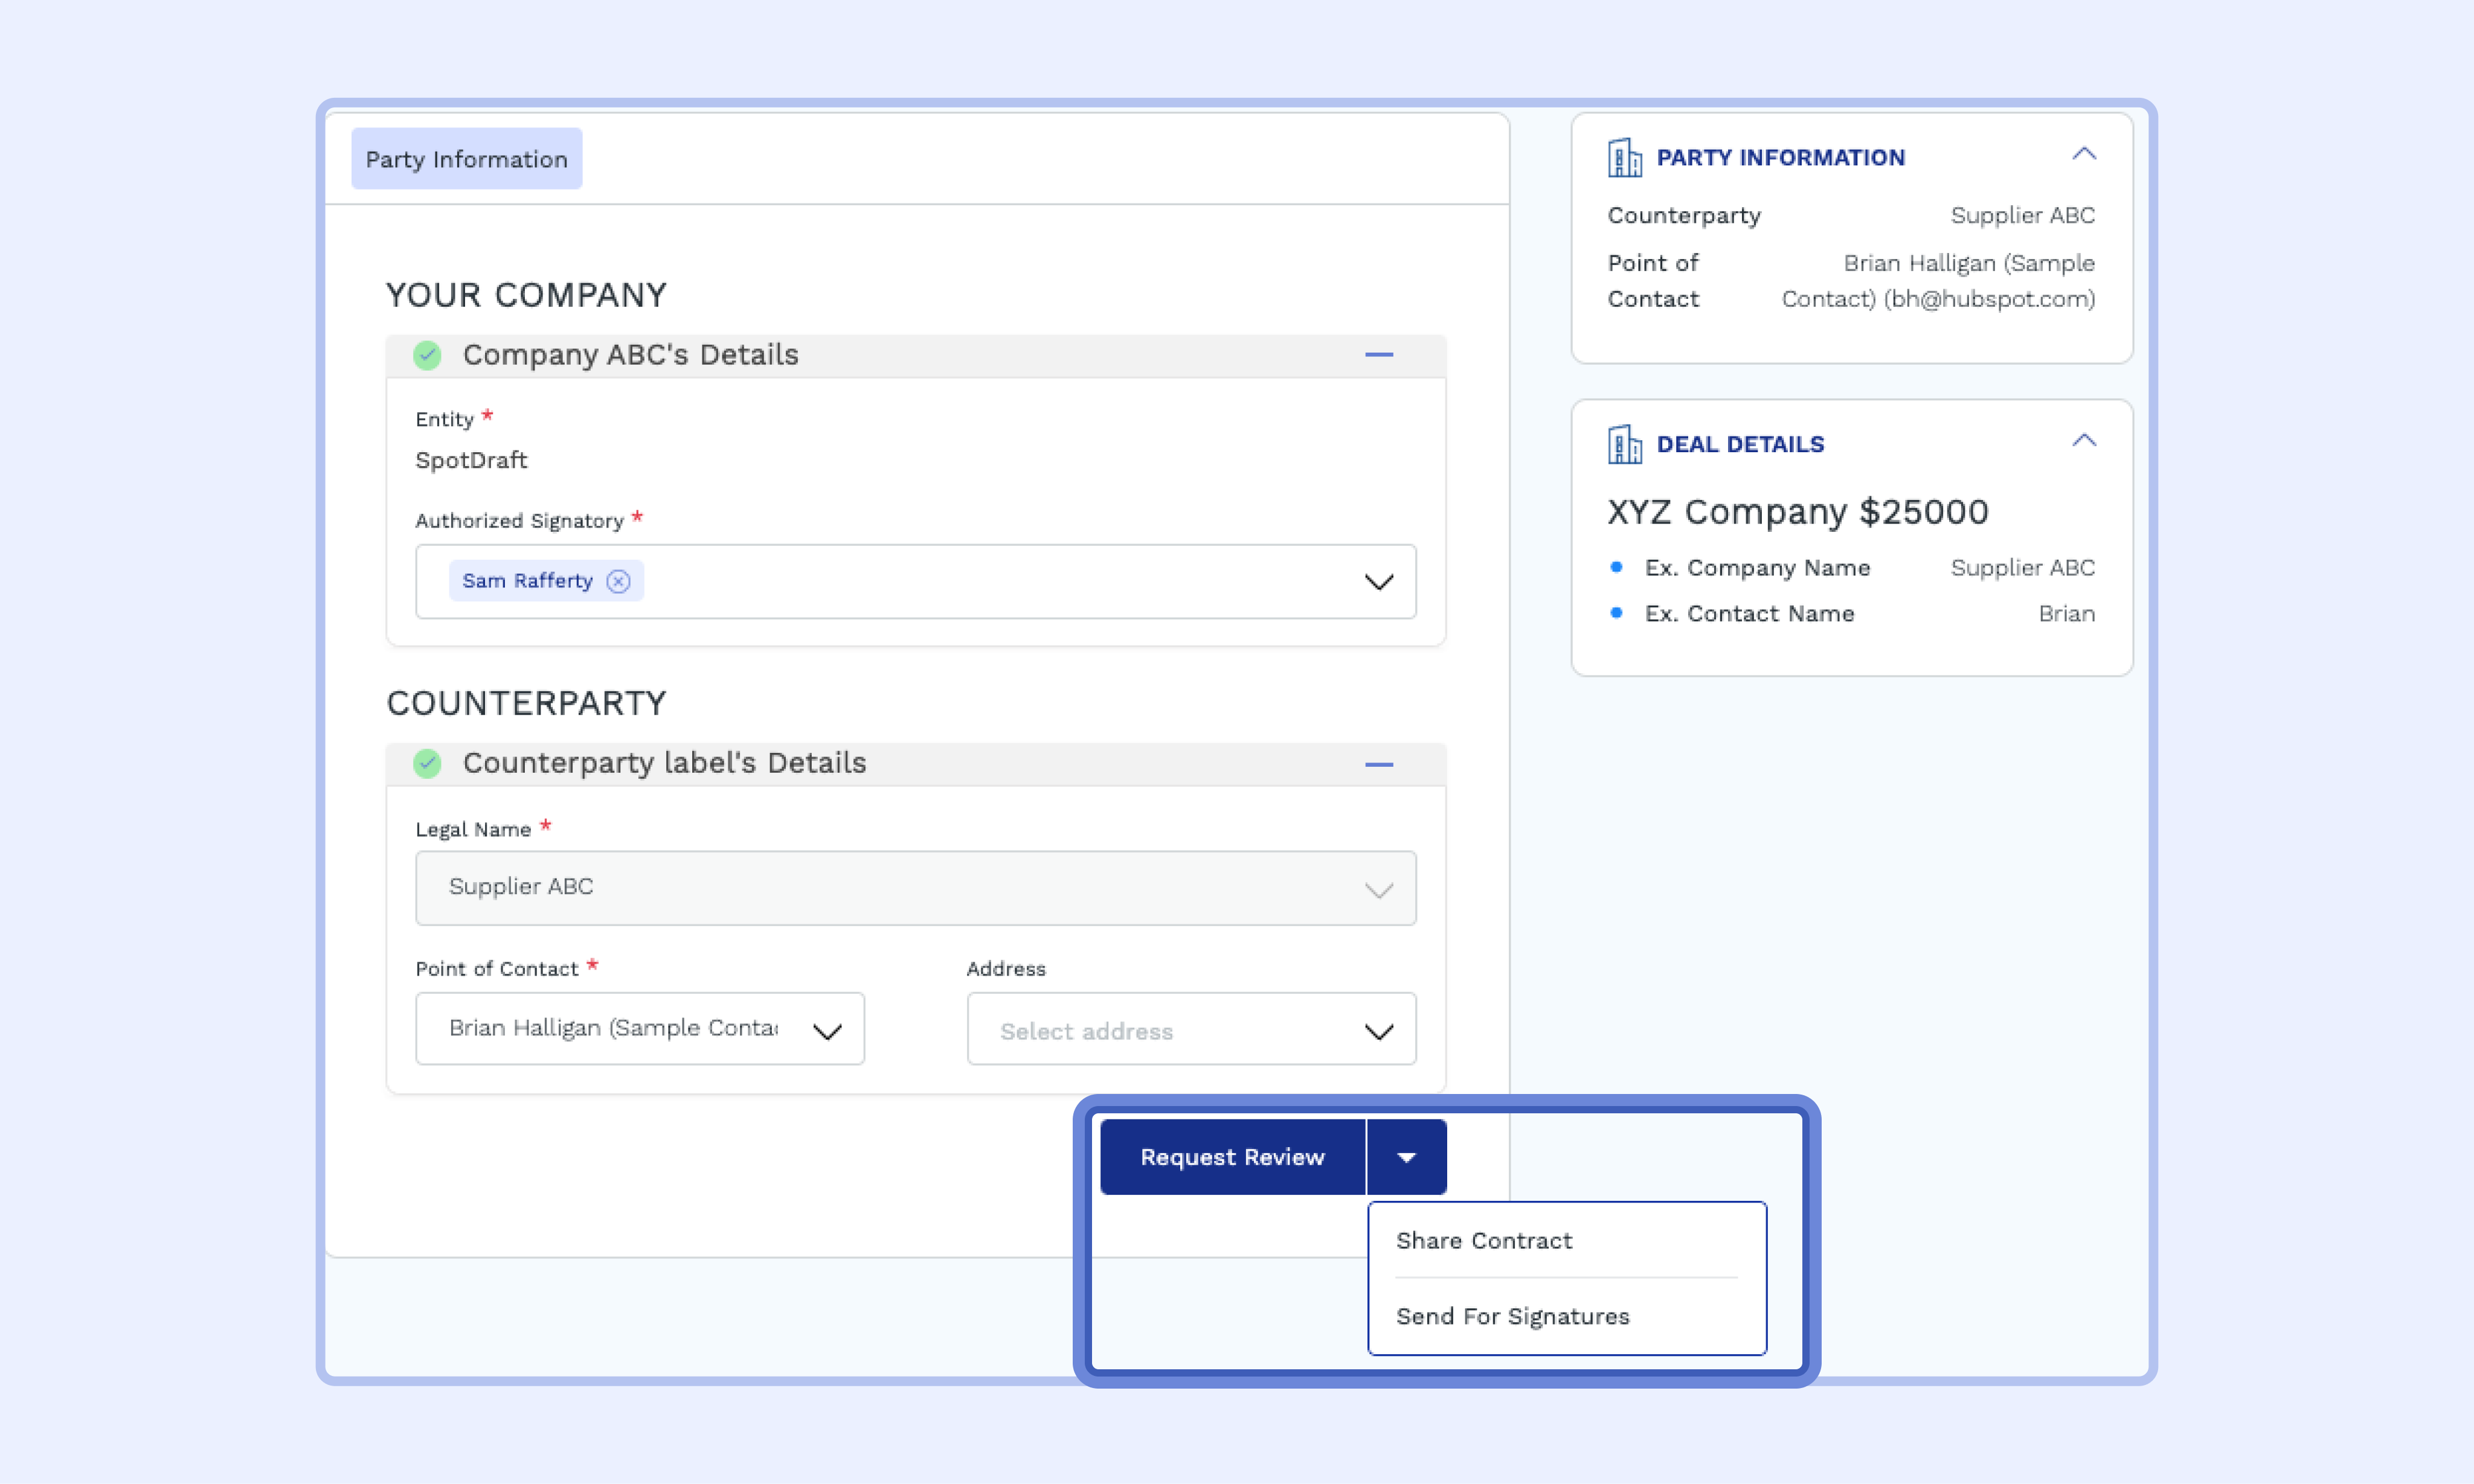
Task: Open the Authorized Signatory dropdown
Action: tap(1378, 582)
